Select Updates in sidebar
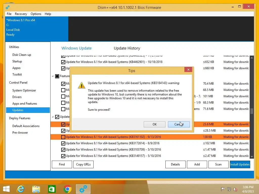259x194 pixels. tap(28, 110)
